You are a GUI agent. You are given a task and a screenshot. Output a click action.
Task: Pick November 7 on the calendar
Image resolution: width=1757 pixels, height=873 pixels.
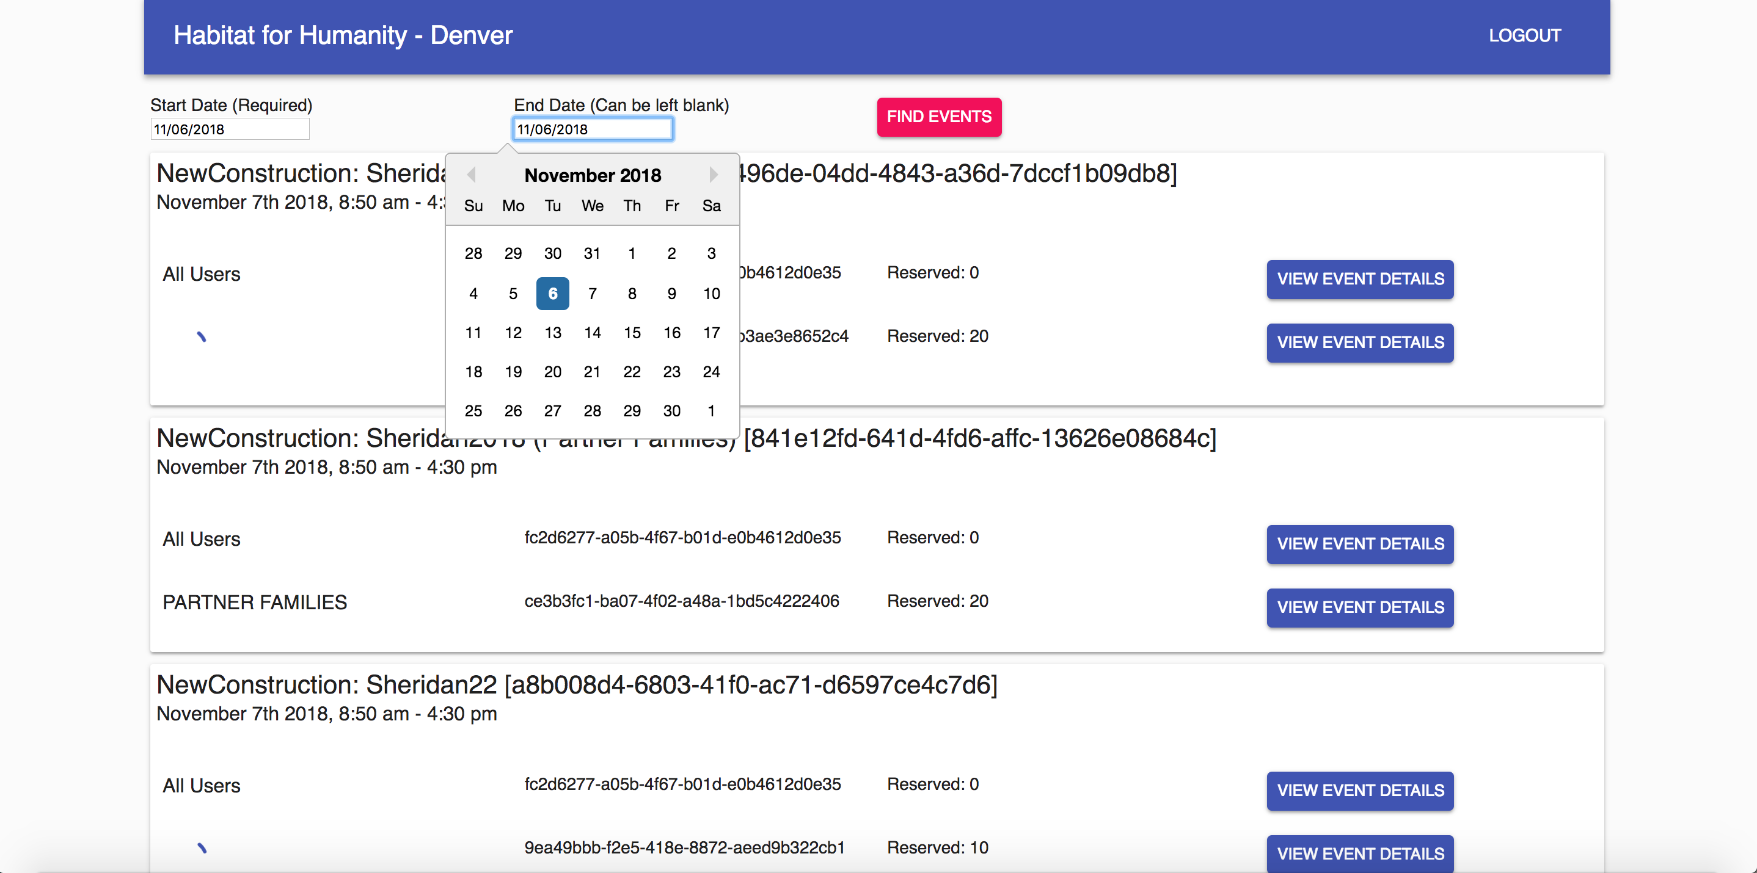coord(592,294)
